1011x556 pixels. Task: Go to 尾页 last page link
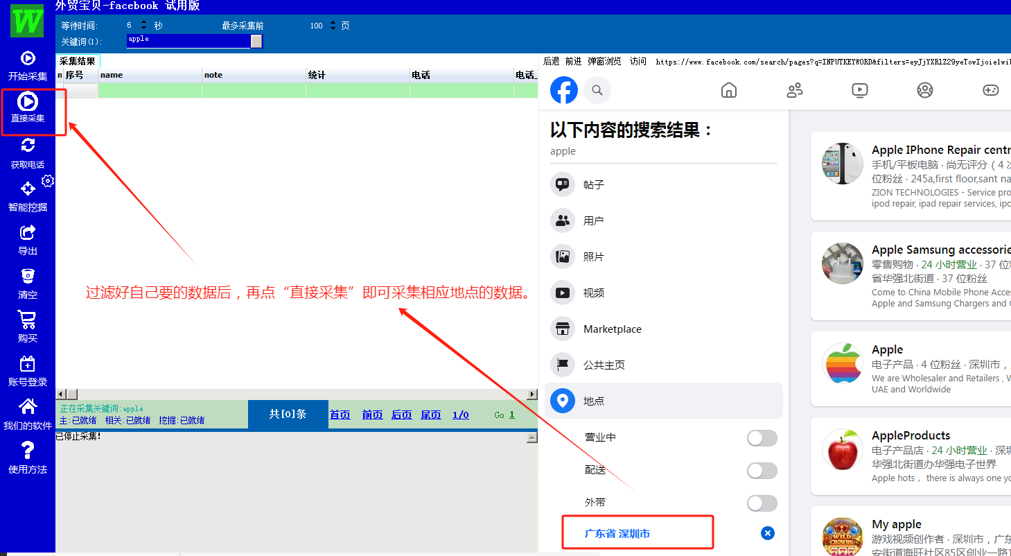(x=431, y=415)
